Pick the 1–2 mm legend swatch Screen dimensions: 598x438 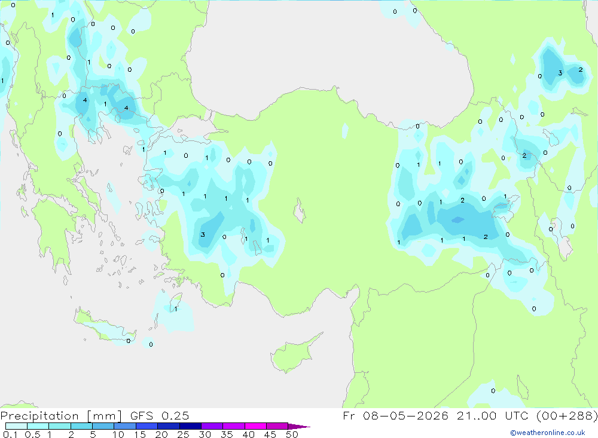tap(60, 426)
